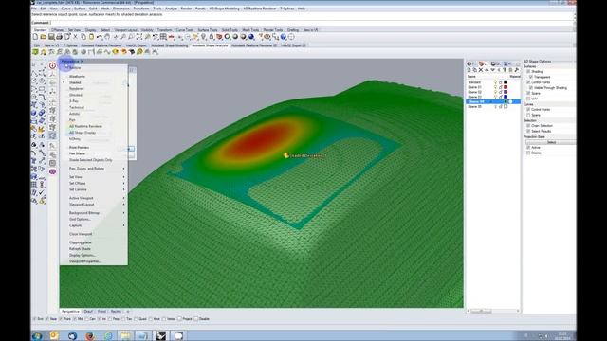Click the red car Set View icon
The image size is (607, 341).
[x=171, y=37]
